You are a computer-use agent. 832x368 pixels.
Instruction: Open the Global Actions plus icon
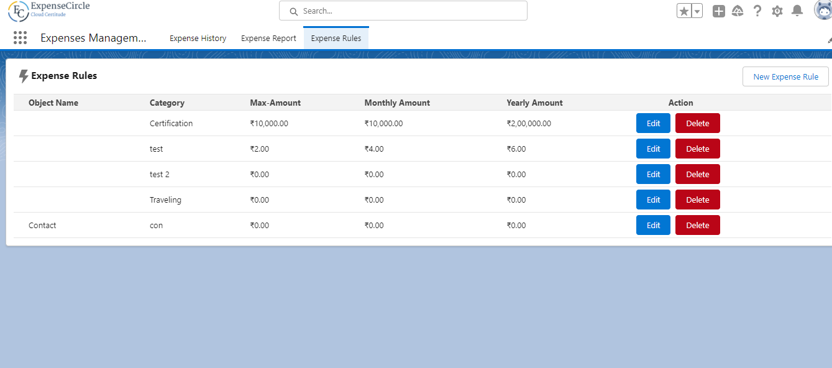(x=719, y=11)
